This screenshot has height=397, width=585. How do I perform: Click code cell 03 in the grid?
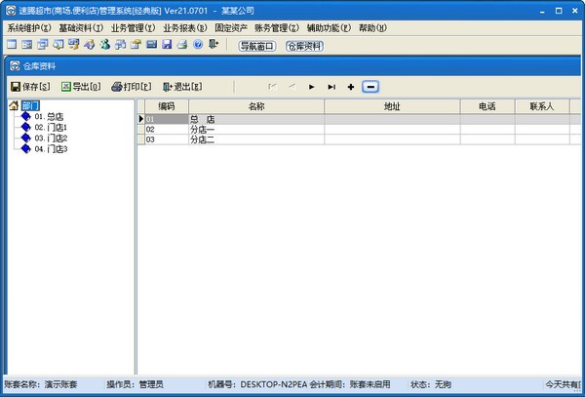click(x=167, y=139)
